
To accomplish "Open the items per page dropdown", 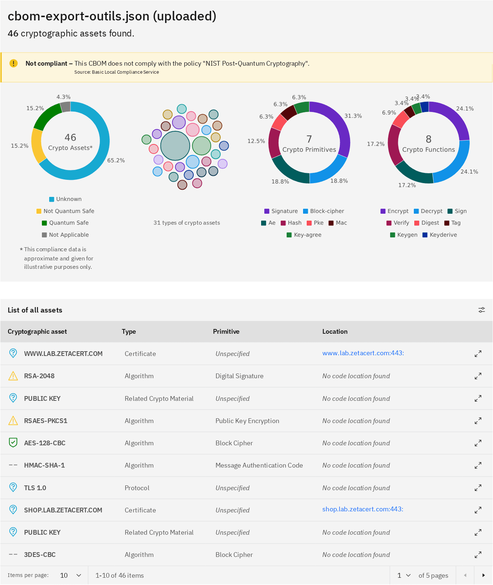I will [x=70, y=575].
